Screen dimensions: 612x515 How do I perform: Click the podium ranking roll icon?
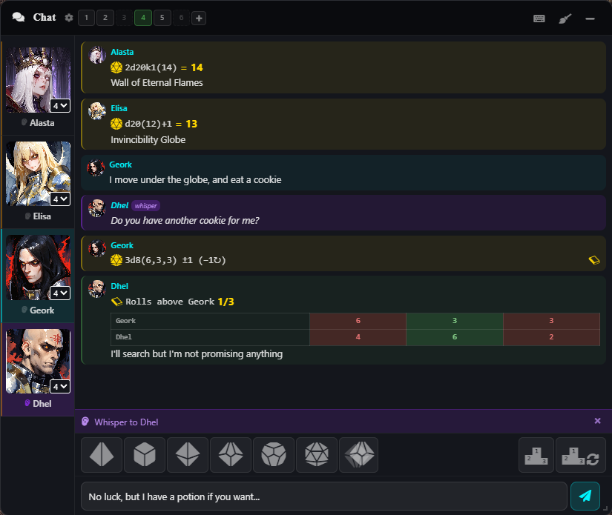coord(536,454)
